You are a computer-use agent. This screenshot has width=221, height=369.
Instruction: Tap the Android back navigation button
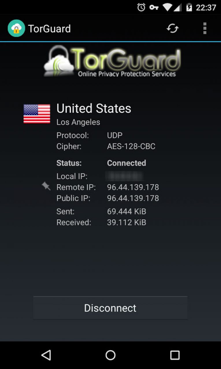46,355
